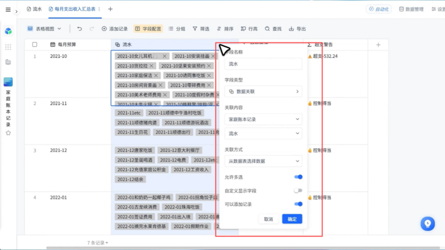The height and width of the screenshot is (250, 445).
Task: Click the 导出 export tool
Action: (297, 29)
